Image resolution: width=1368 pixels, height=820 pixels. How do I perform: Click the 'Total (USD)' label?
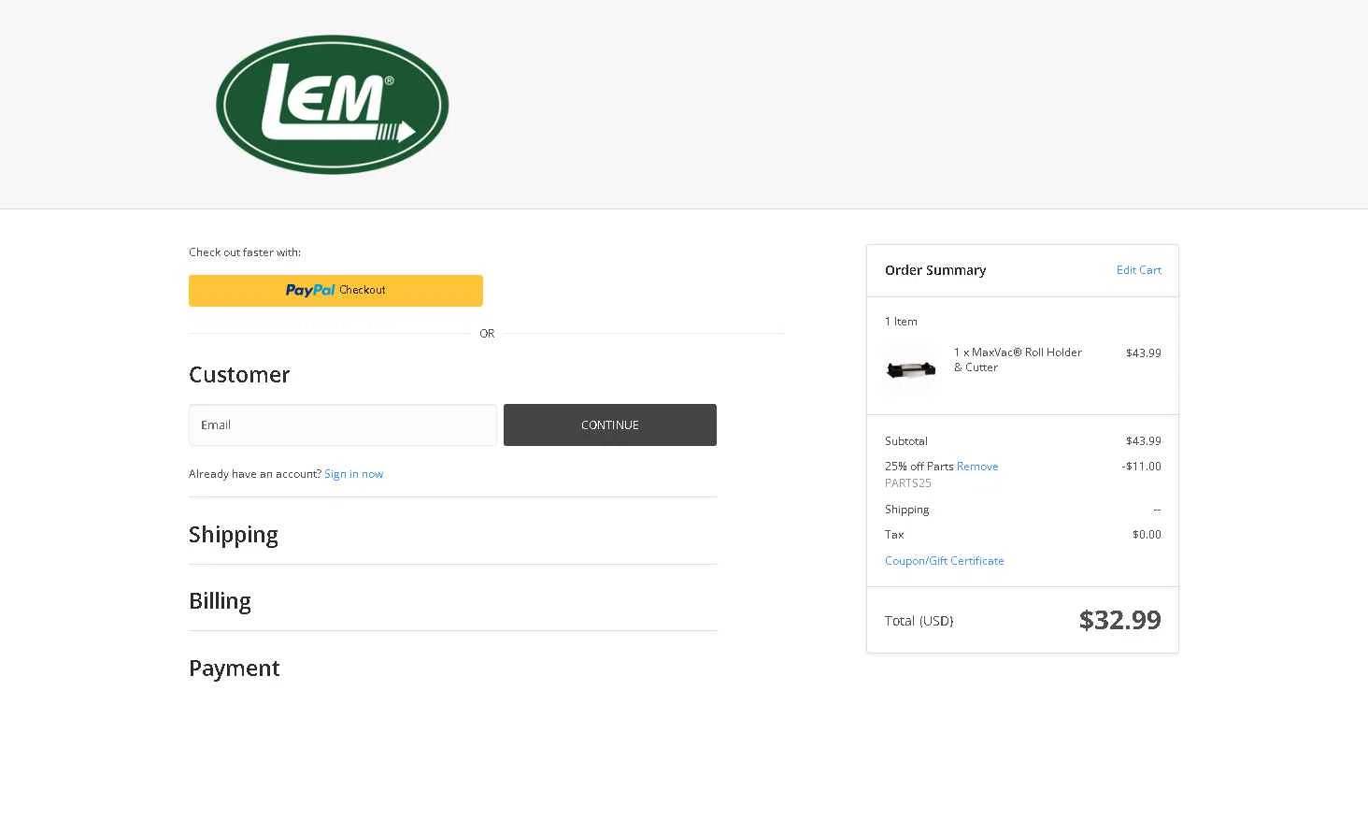coord(919,621)
